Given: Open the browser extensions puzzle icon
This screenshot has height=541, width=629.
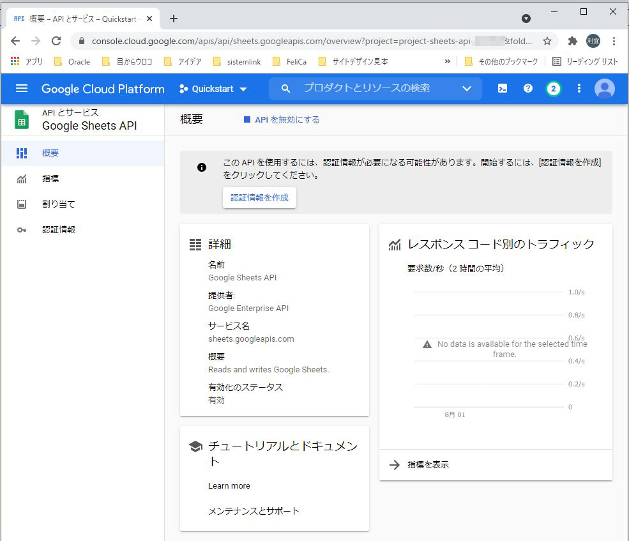Looking at the screenshot, I should 572,40.
